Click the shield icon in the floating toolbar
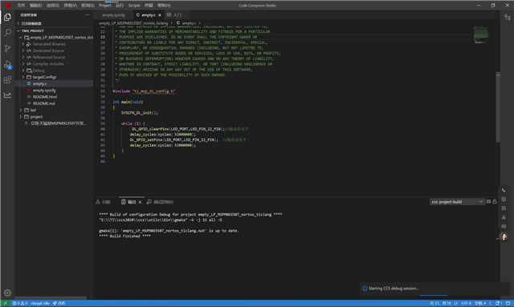The height and width of the screenshot is (307, 514). [x=504, y=199]
